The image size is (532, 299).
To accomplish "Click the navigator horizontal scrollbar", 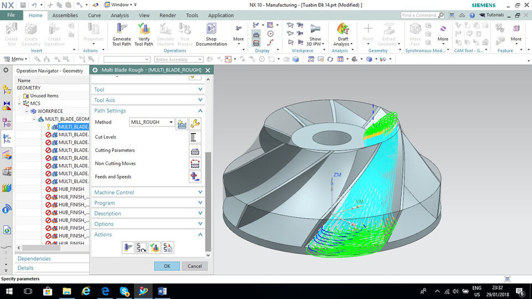I will [x=41, y=248].
